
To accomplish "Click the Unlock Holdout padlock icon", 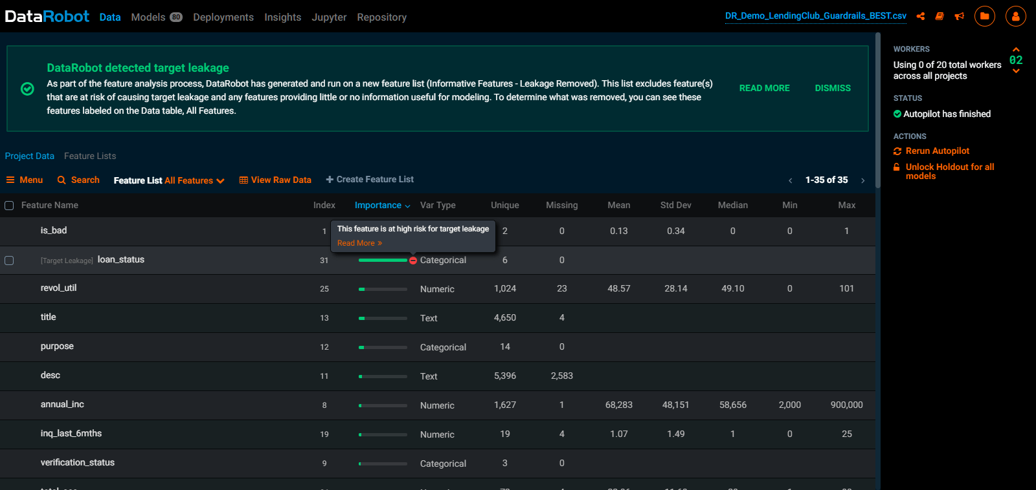I will [x=897, y=167].
